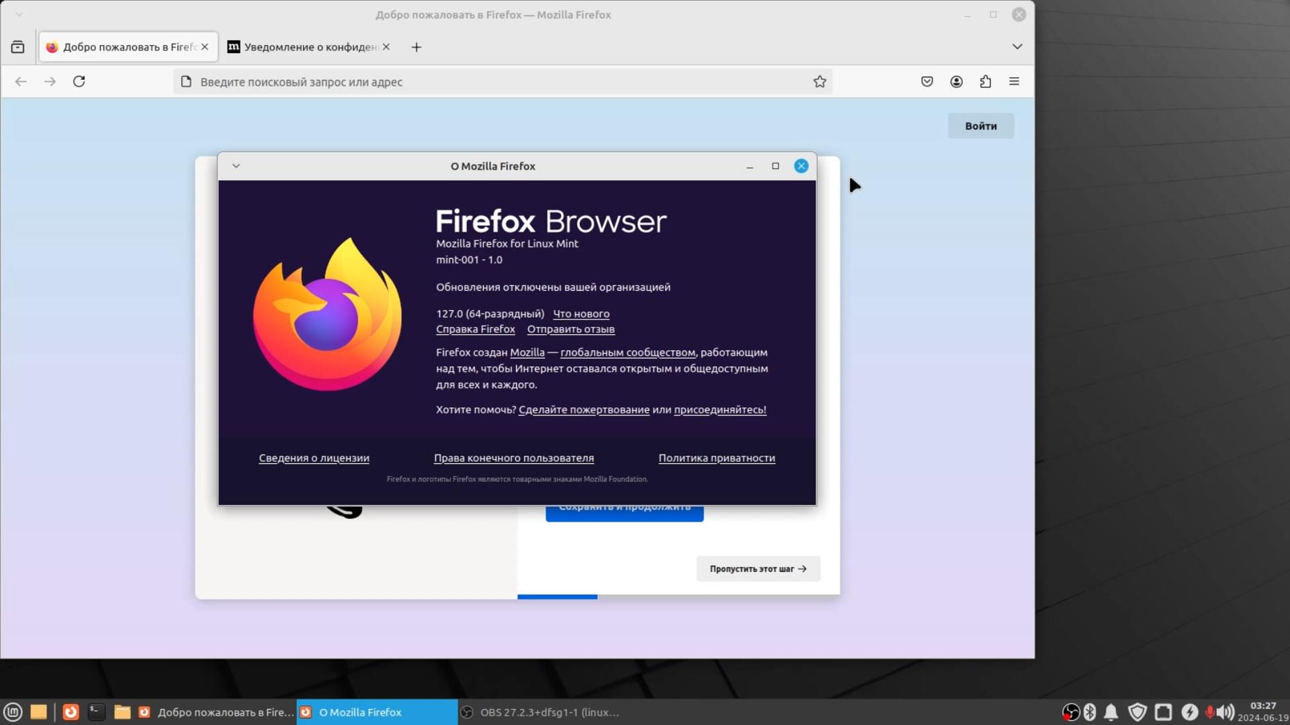This screenshot has height=725, width=1290.
Task: Open 'Сведения о лицензии' link
Action: pyautogui.click(x=314, y=458)
